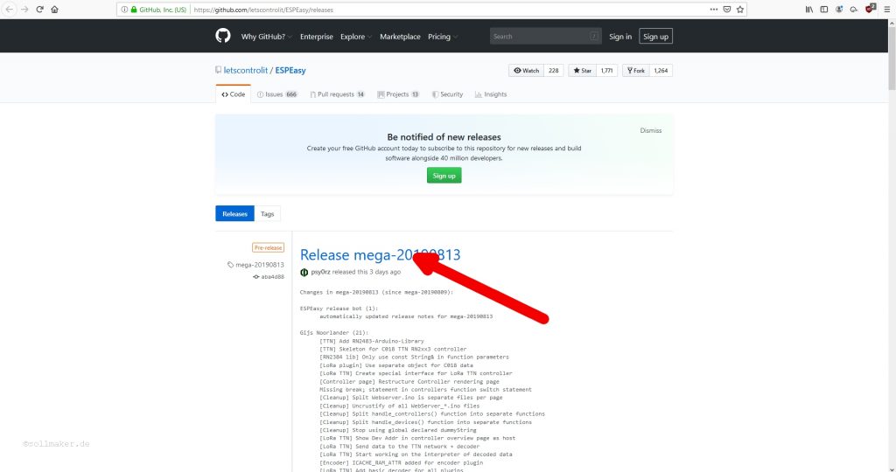
Task: Focus the GitHub search field
Action: (546, 36)
